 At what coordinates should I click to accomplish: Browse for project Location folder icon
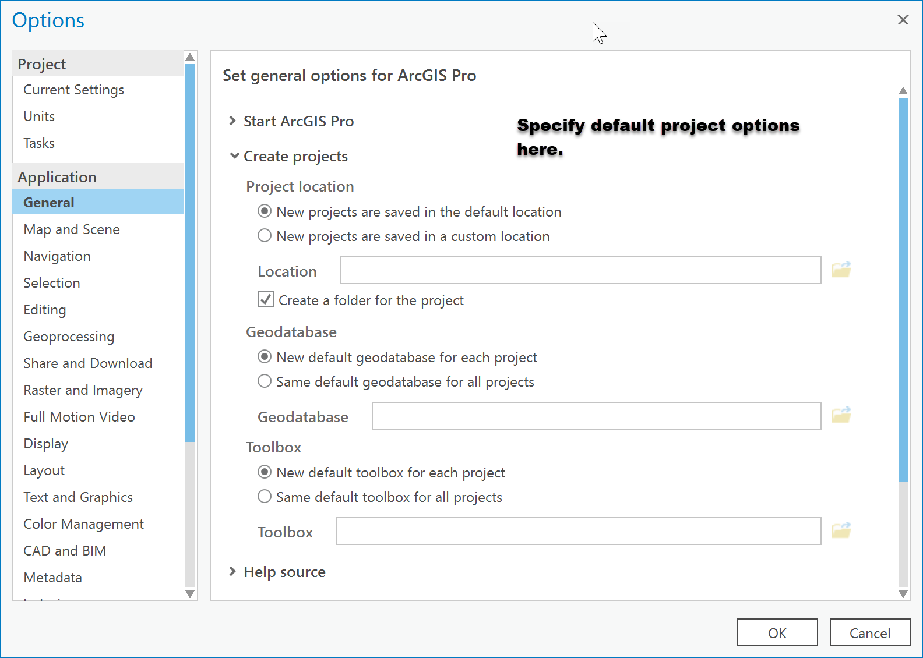841,270
